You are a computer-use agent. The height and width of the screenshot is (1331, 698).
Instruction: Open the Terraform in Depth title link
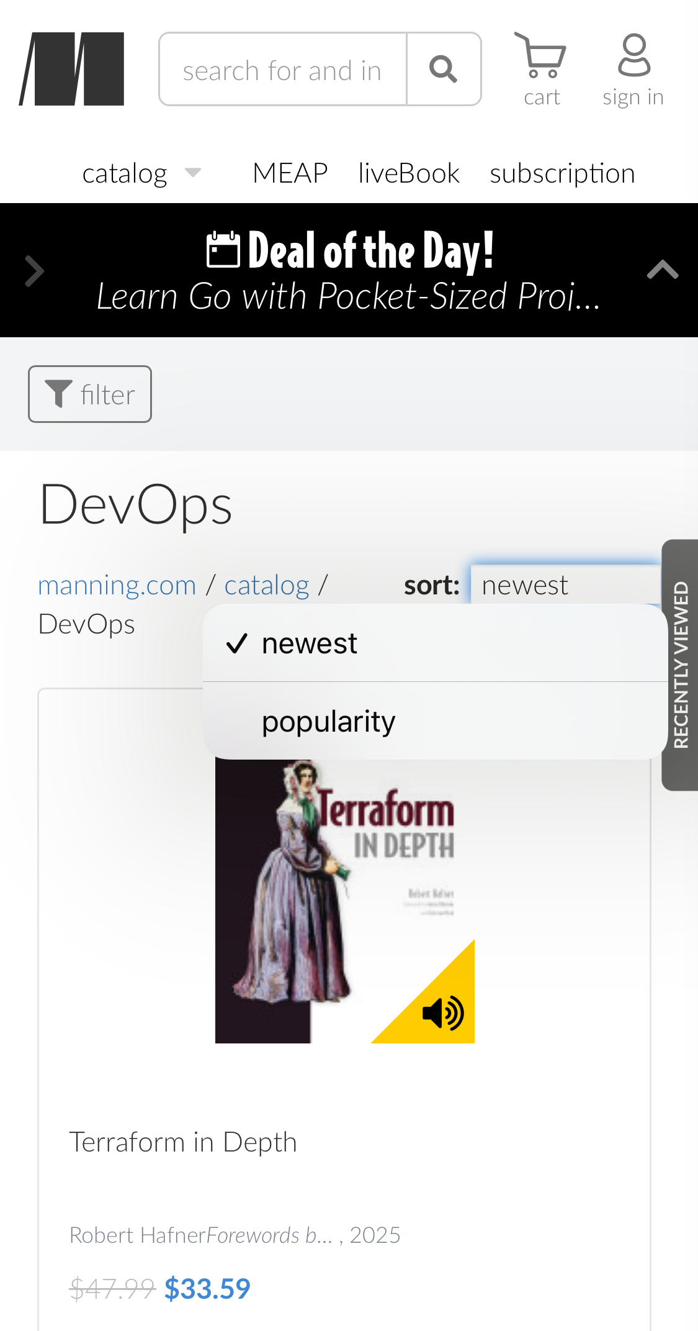[x=183, y=1142]
